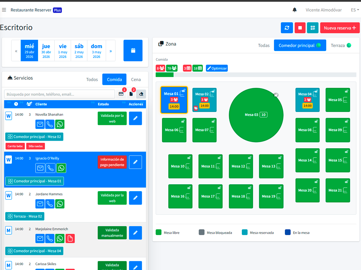The height and width of the screenshot is (270, 361).
Task: Click the teal grid layout button
Action: (313, 28)
